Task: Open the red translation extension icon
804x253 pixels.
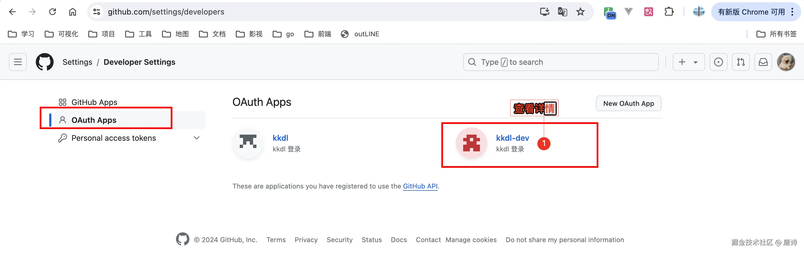Action: (x=649, y=12)
